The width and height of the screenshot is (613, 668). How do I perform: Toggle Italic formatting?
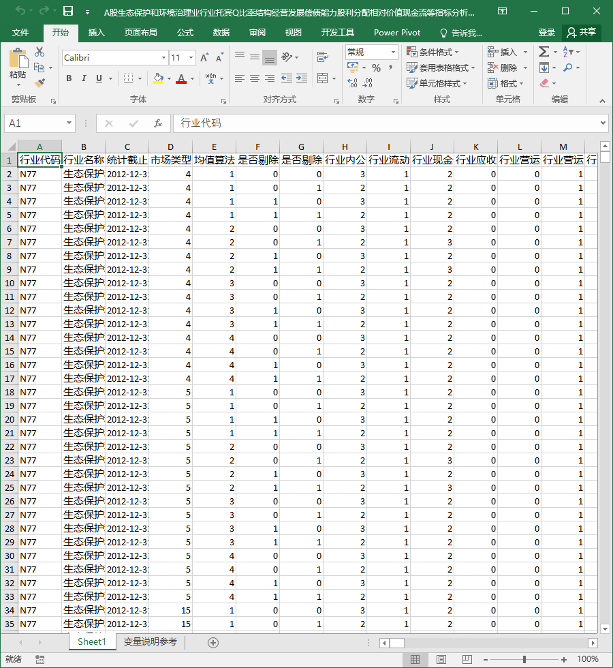tap(84, 78)
